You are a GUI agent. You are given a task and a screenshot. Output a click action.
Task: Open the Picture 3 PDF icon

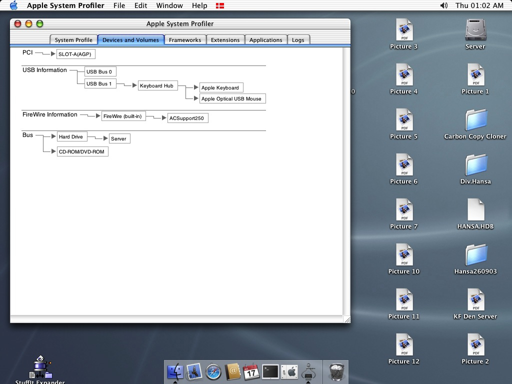click(x=404, y=29)
